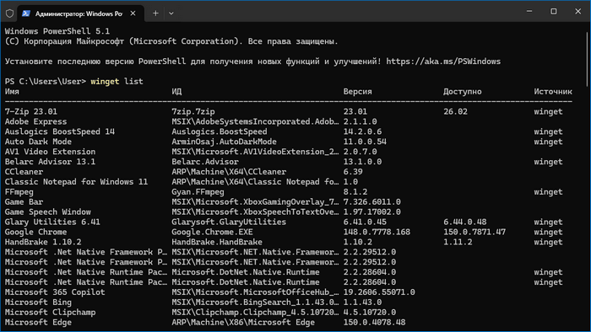Click the 'Glarysoft.GlaryUtilities' ID
Image resolution: width=591 pixels, height=332 pixels.
[229, 222]
